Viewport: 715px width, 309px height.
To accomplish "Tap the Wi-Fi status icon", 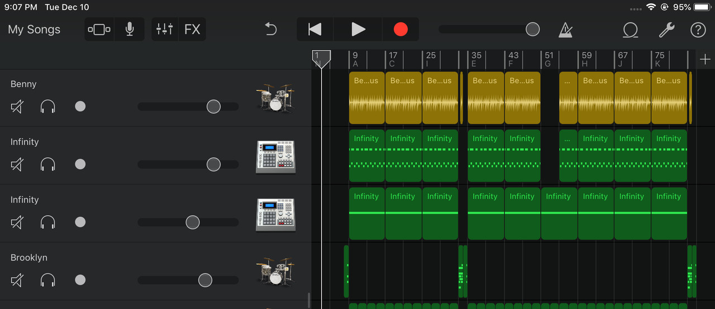I will 651,7.
